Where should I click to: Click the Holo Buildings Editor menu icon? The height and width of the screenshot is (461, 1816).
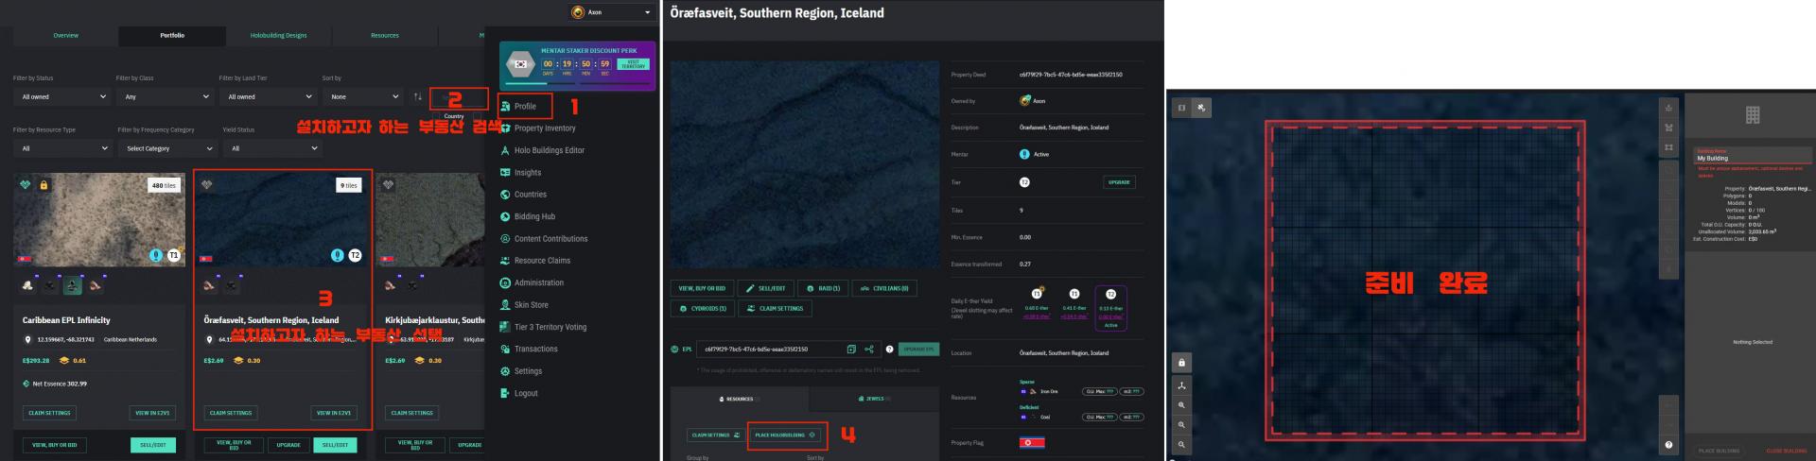tap(505, 150)
